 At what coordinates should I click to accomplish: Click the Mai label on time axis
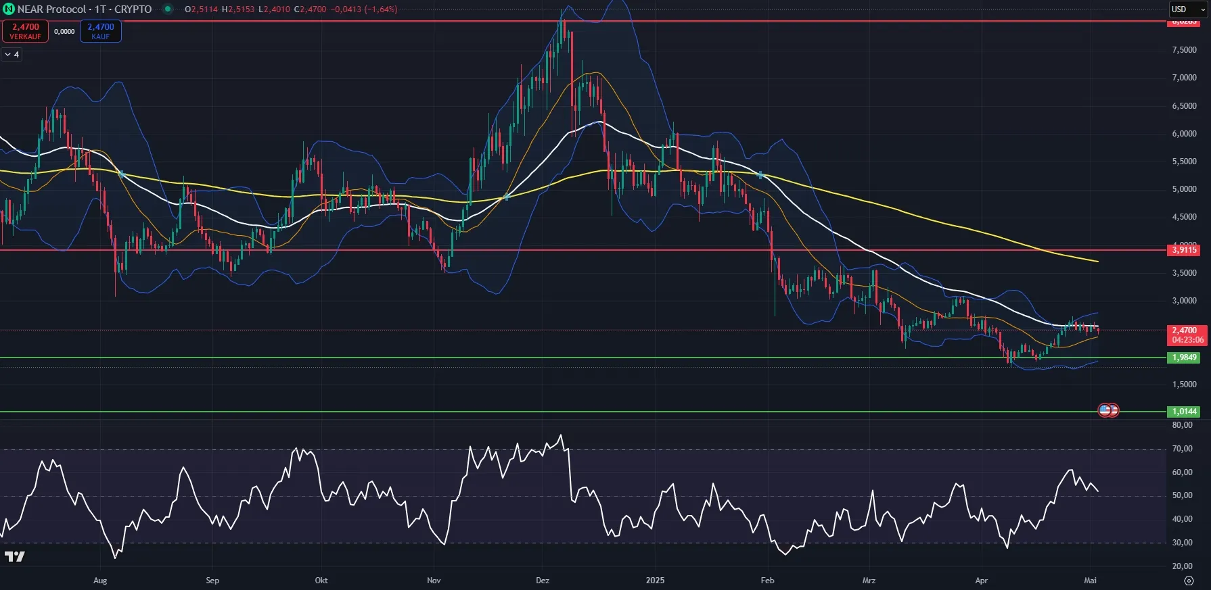1090,581
